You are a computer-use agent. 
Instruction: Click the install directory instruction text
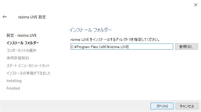(115, 40)
